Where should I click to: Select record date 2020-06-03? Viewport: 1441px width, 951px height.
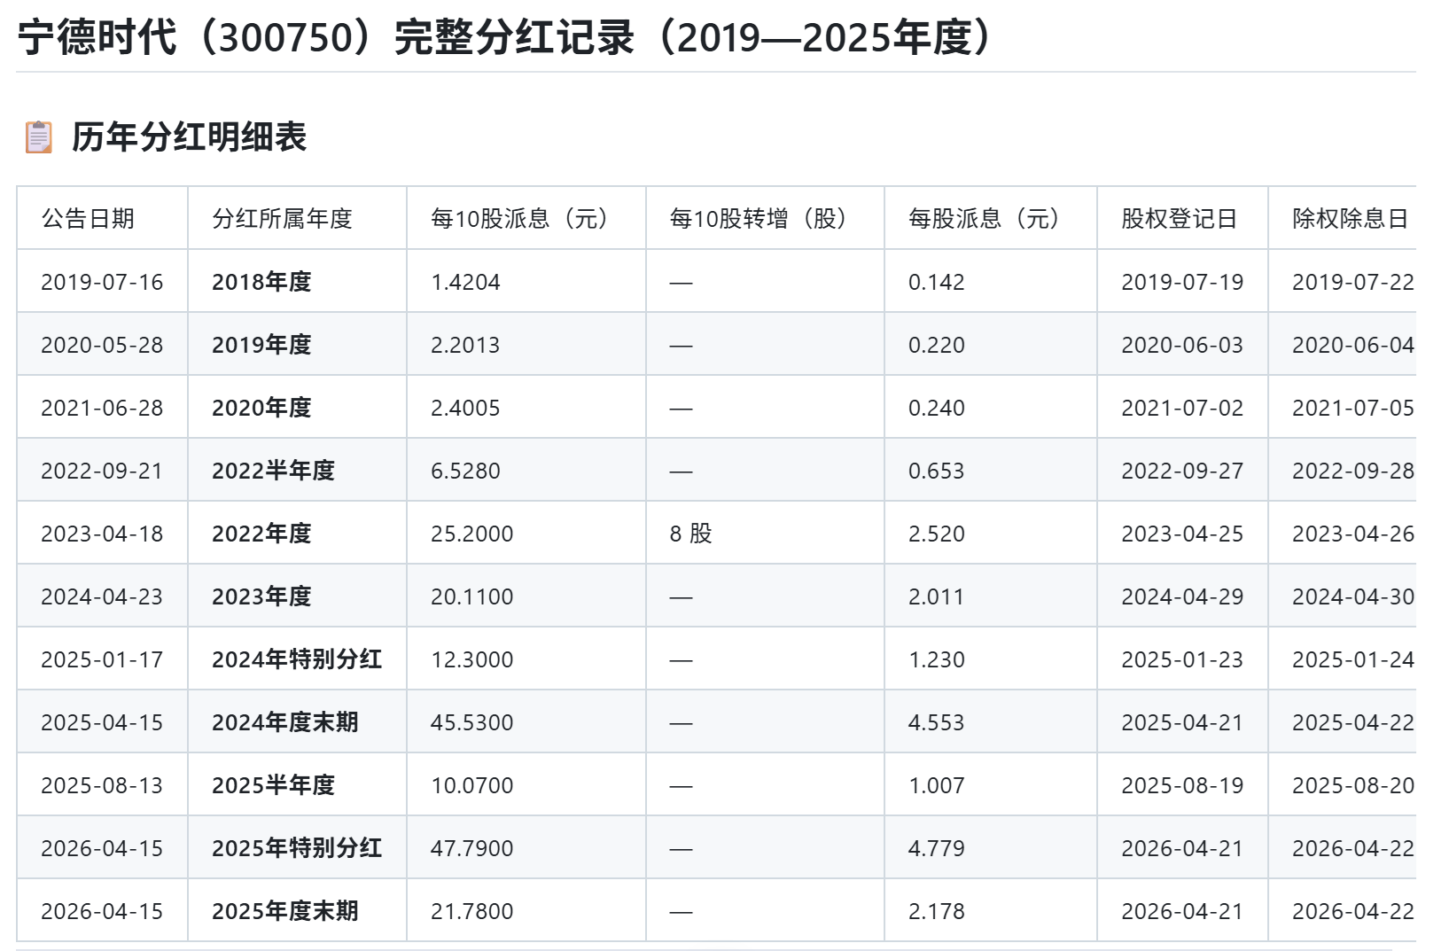click(1182, 345)
